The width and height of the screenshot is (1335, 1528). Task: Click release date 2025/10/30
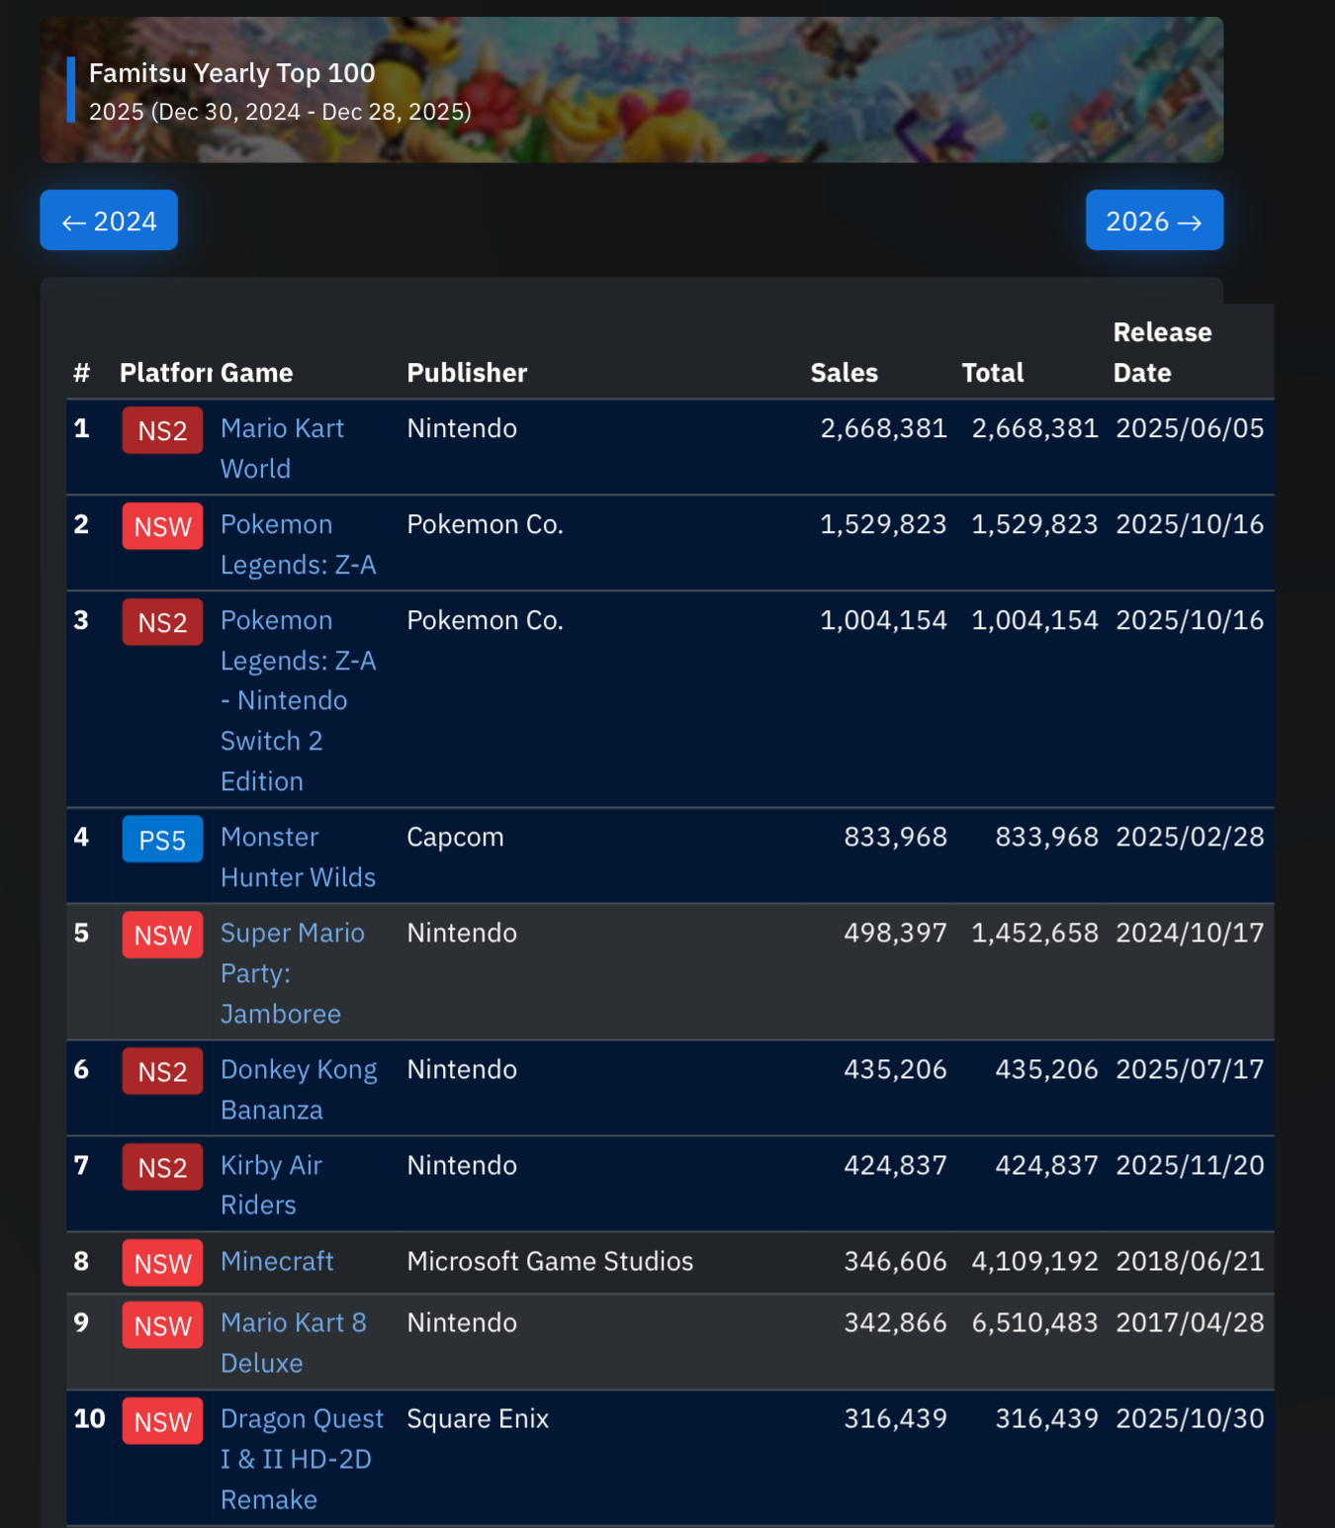[1190, 1418]
